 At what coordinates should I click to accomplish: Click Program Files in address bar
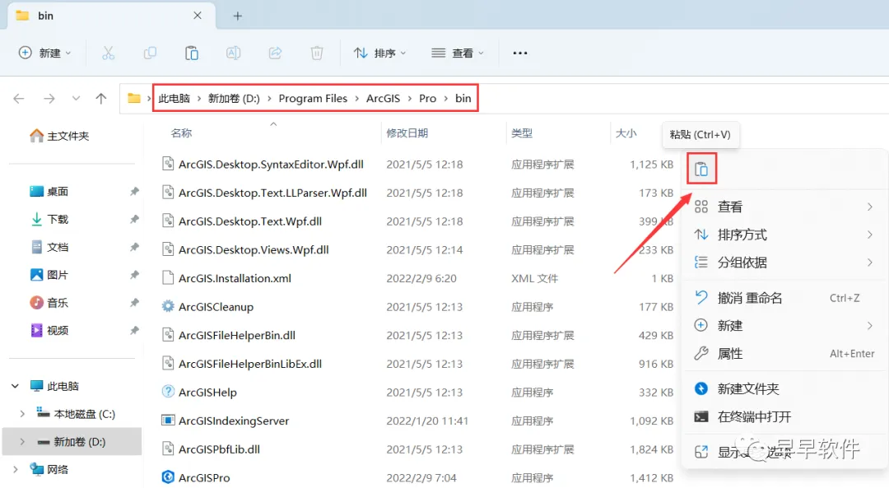pyautogui.click(x=313, y=99)
